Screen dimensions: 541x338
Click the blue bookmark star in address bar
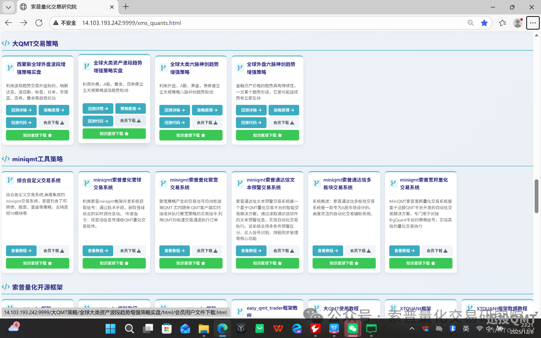(484, 23)
